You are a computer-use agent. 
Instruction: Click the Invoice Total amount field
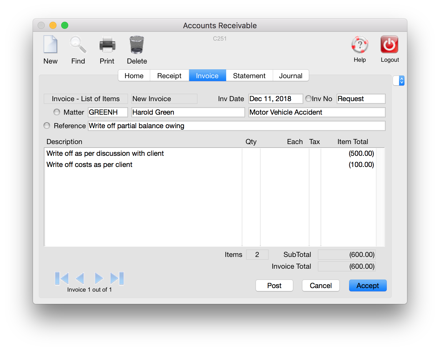[347, 266]
